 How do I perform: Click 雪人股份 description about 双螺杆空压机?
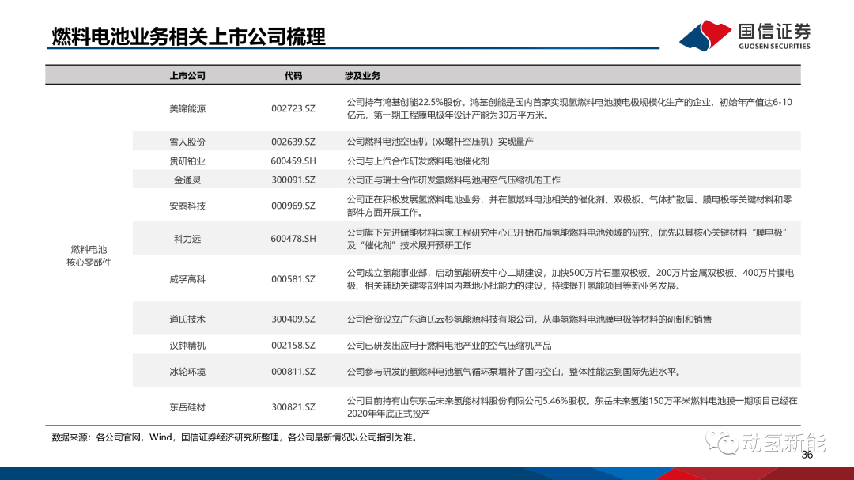pos(440,142)
